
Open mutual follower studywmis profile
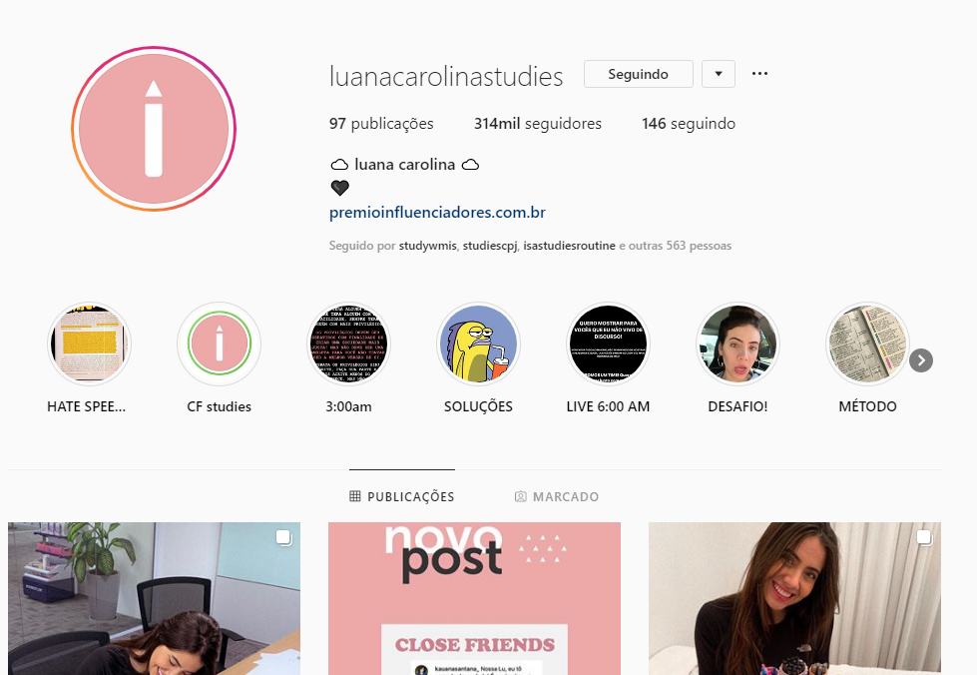(x=427, y=246)
